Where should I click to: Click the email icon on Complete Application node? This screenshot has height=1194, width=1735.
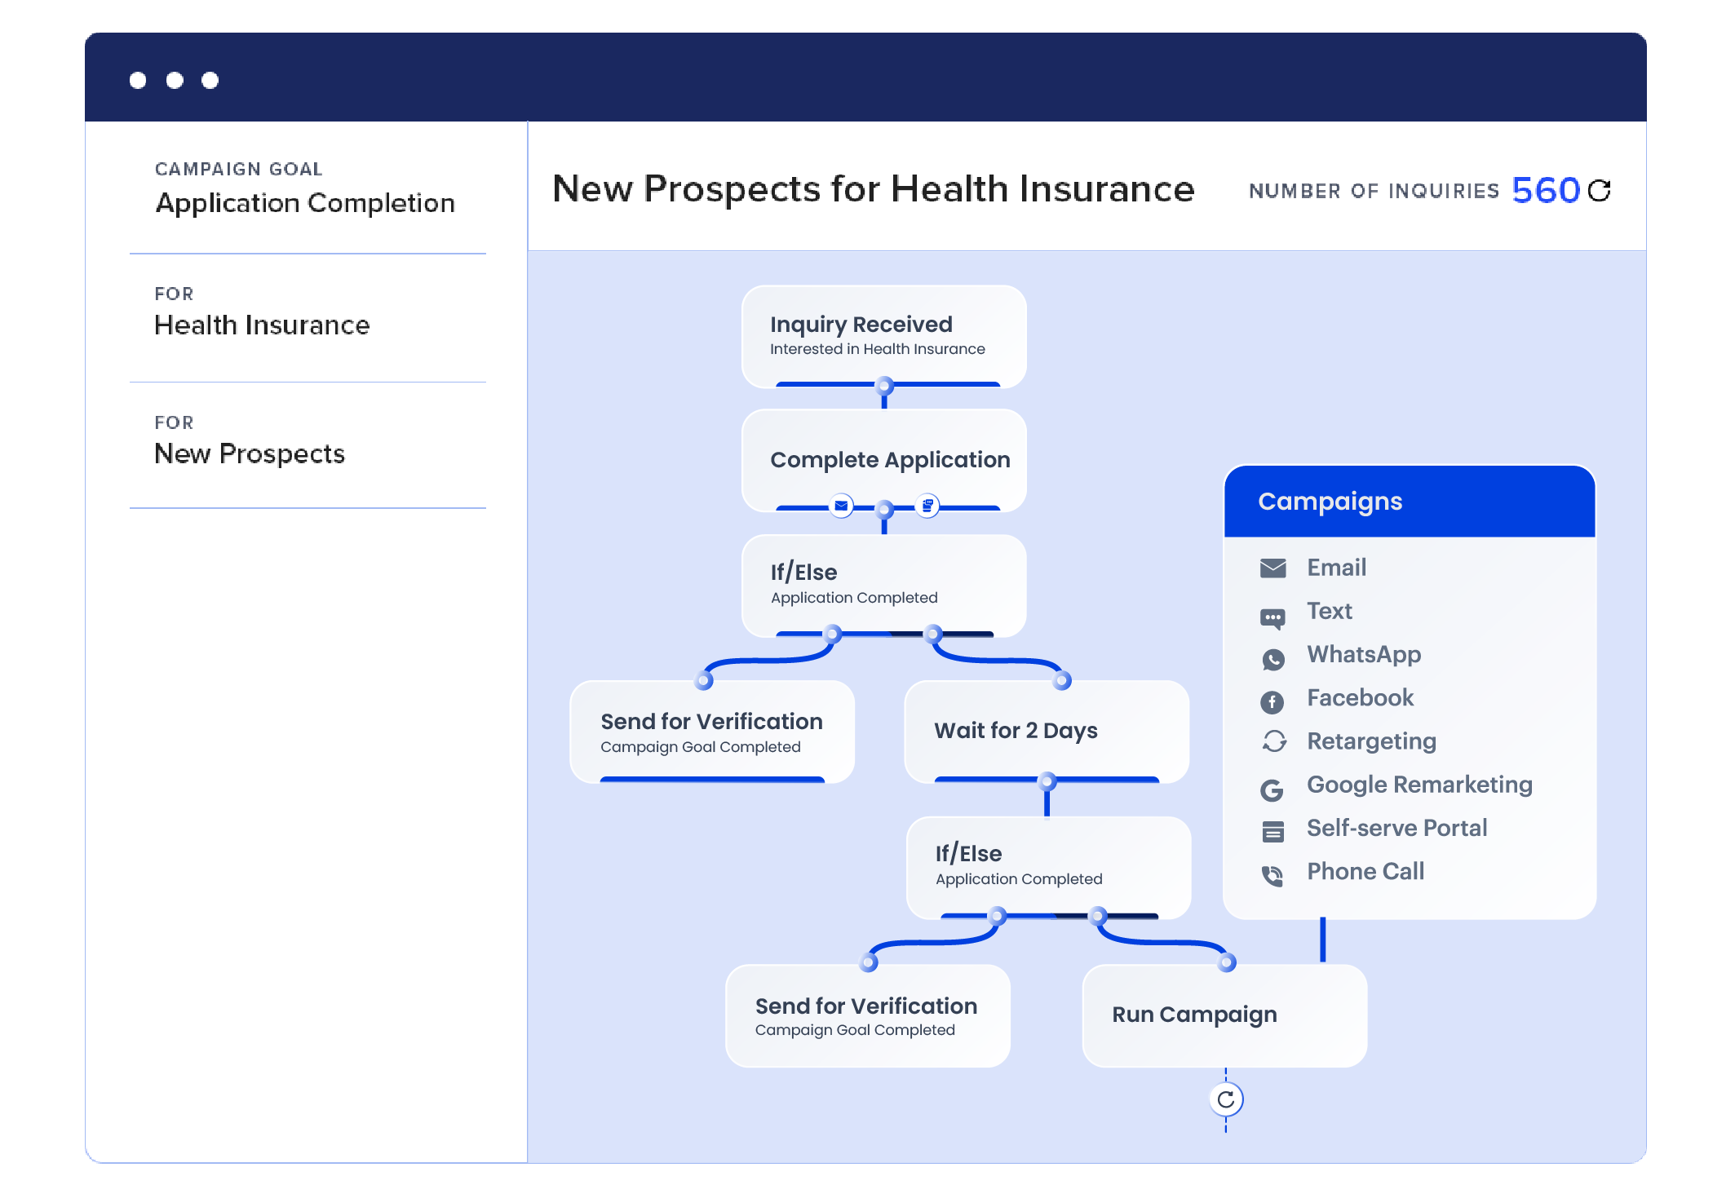point(841,506)
